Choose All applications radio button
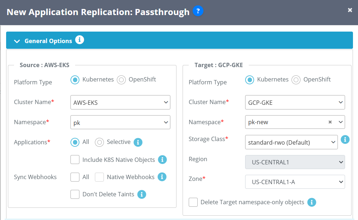The width and height of the screenshot is (358, 220). tap(75, 142)
